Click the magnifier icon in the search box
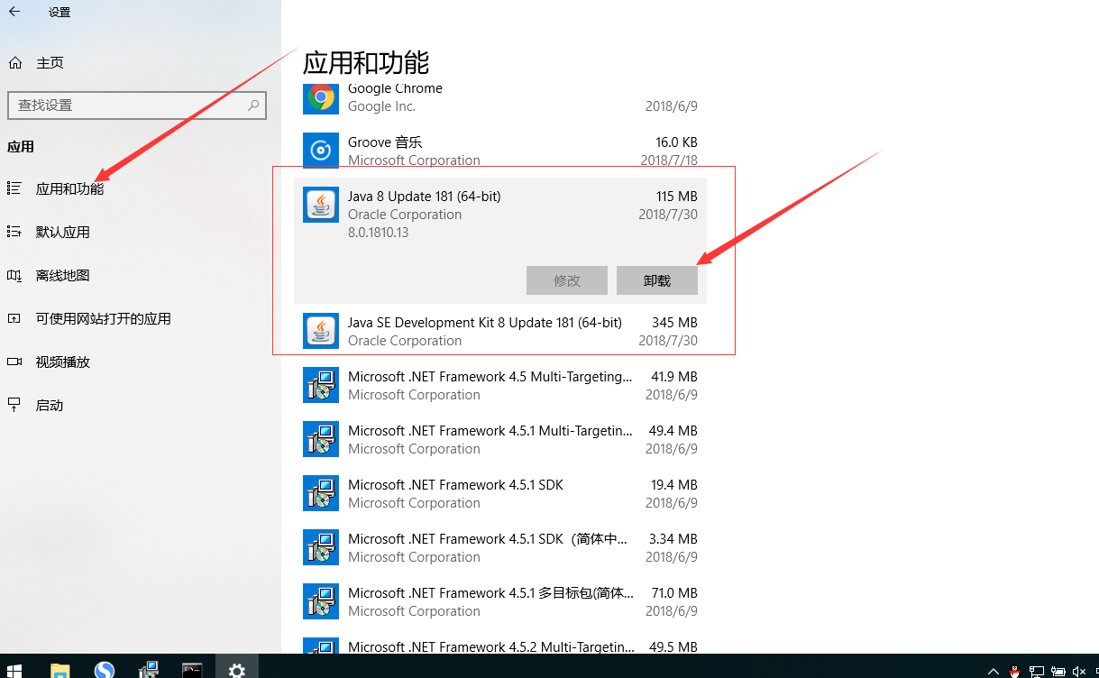The height and width of the screenshot is (678, 1099). [253, 105]
